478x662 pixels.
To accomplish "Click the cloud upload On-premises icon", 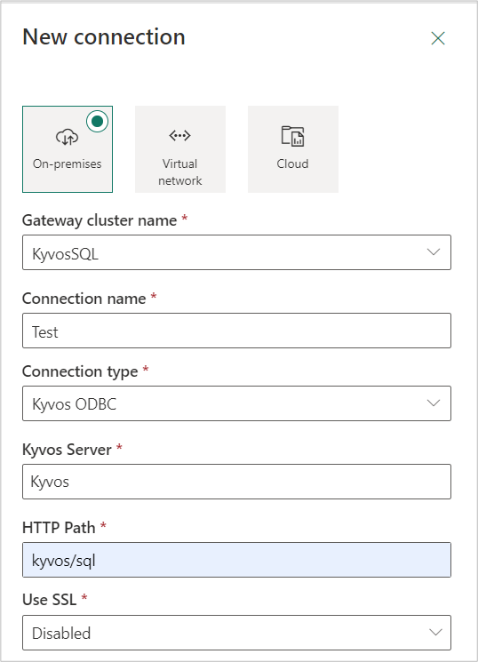I will (68, 137).
